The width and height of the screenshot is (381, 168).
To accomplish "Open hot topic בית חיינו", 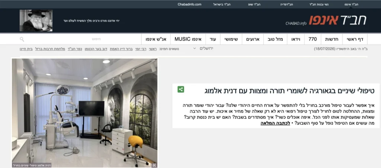I will [x=26, y=49].
